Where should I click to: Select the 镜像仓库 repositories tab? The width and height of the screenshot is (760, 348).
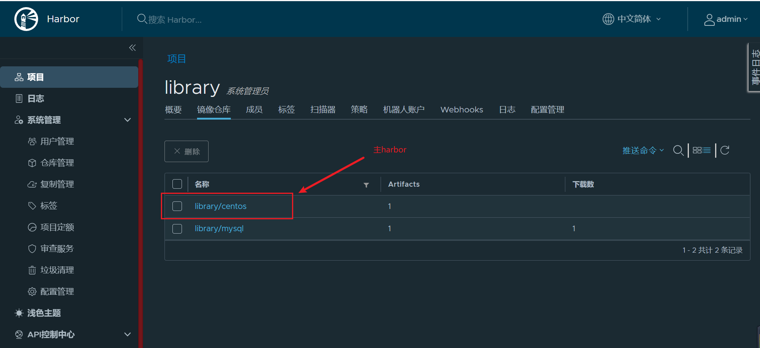pyautogui.click(x=214, y=110)
